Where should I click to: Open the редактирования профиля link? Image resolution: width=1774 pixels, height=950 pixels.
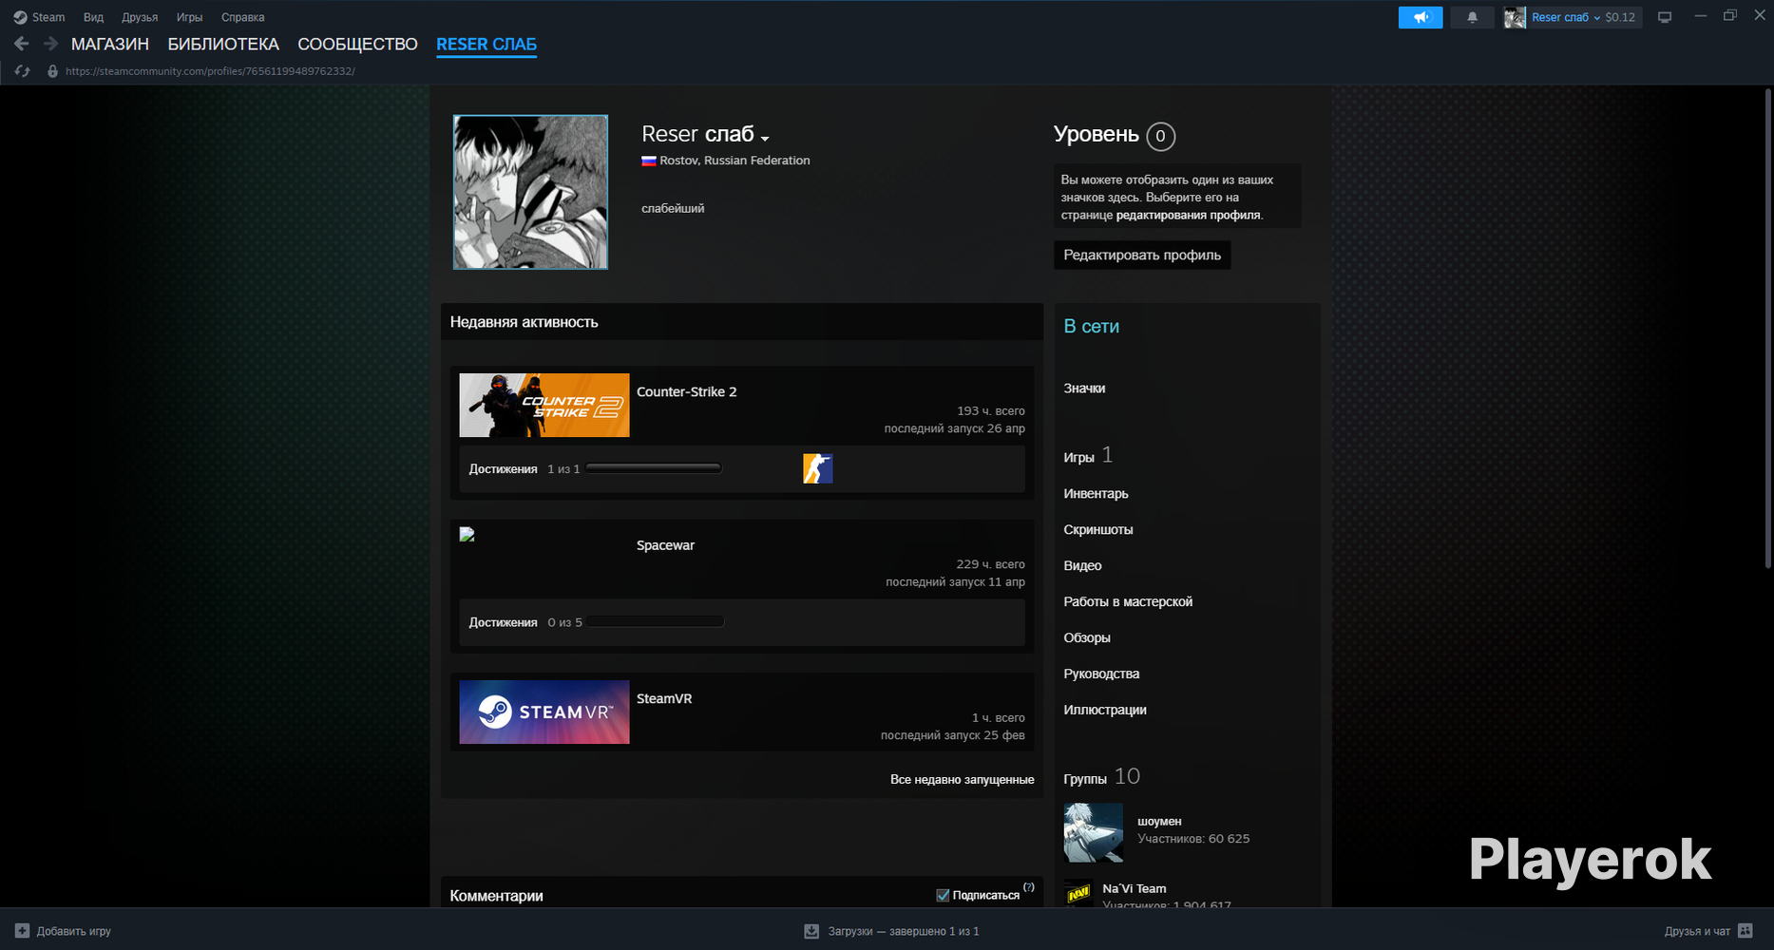(x=1189, y=216)
